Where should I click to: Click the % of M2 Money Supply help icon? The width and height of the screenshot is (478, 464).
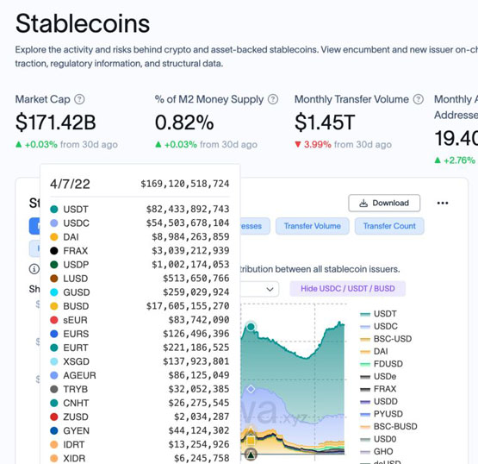273,99
